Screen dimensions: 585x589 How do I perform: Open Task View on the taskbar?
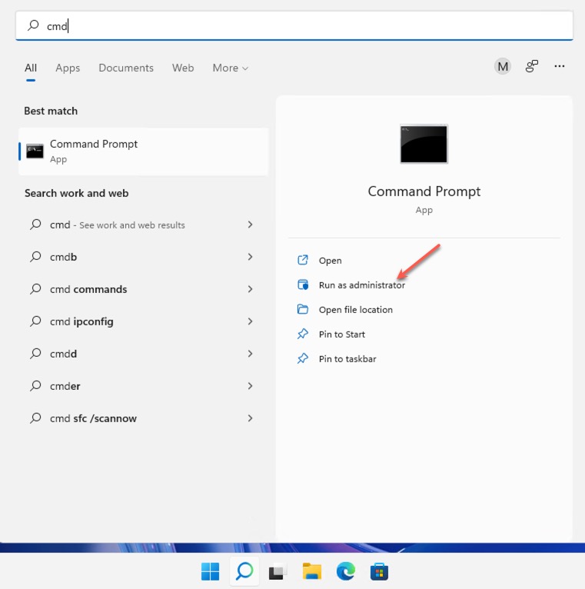278,572
